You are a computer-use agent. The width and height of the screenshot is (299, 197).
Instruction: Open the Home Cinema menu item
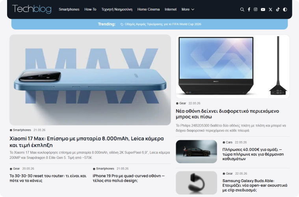tap(149, 9)
